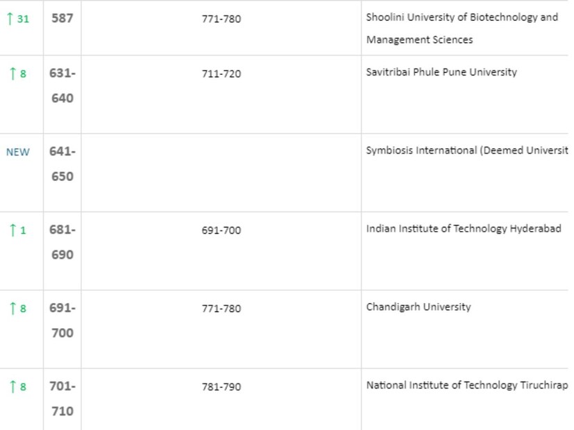Image resolution: width=574 pixels, height=430 pixels.
Task: Open Symbiosis International university page
Action: click(466, 150)
